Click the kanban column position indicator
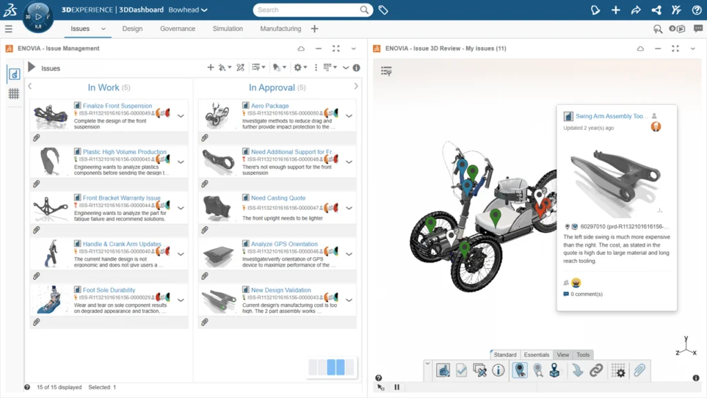 tap(333, 367)
